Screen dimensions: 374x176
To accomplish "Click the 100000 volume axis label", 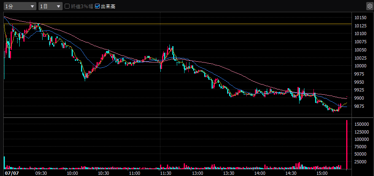I will (x=361, y=139).
